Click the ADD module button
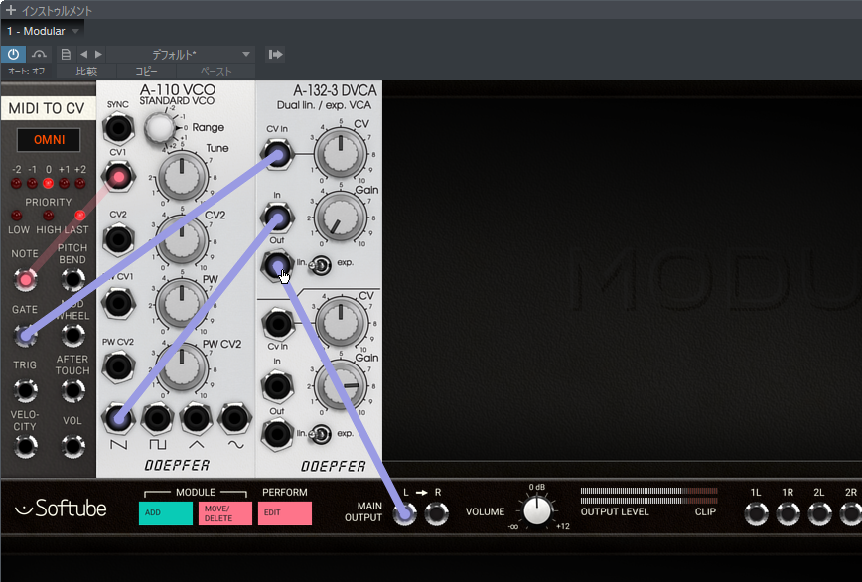Viewport: 862px width, 582px height. point(166,512)
